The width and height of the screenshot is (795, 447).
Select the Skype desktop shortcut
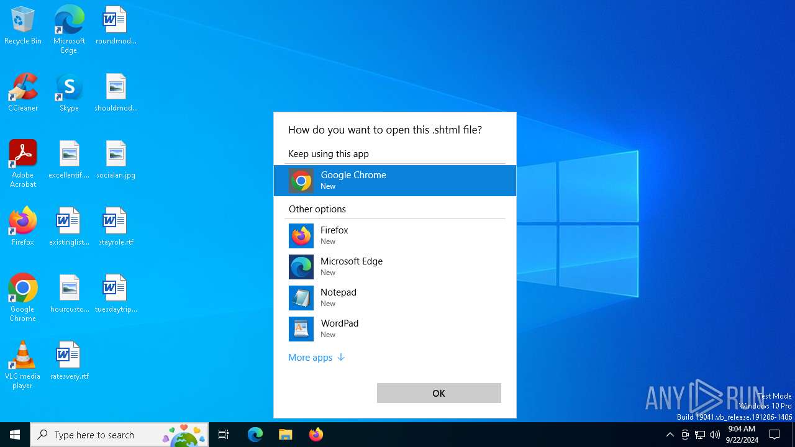[x=69, y=93]
